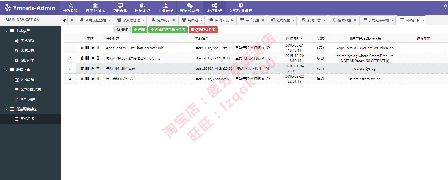Sort by the 创建时间 column header
Screen dimensions: 448x180
[x=294, y=38]
